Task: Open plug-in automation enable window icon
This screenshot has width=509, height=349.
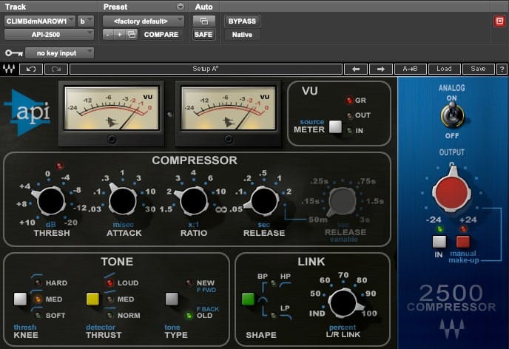Action: tap(204, 21)
